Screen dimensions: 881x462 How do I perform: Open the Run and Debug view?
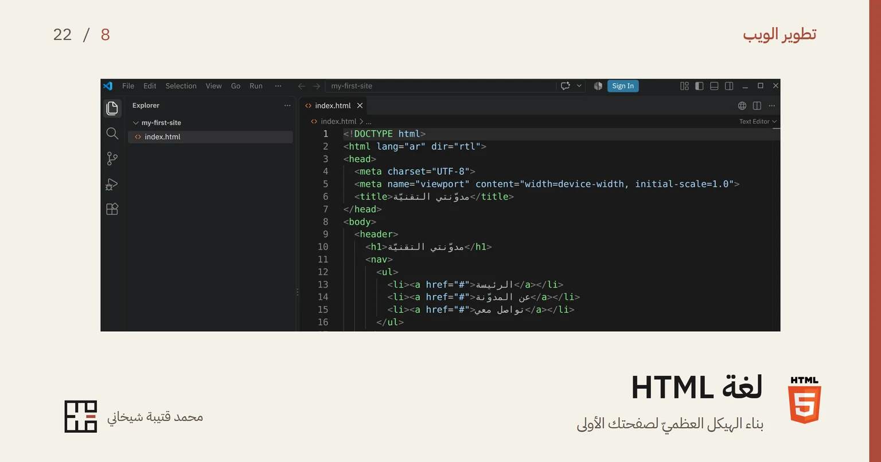tap(112, 184)
